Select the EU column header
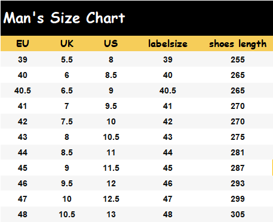273x222 pixels. point(23,43)
